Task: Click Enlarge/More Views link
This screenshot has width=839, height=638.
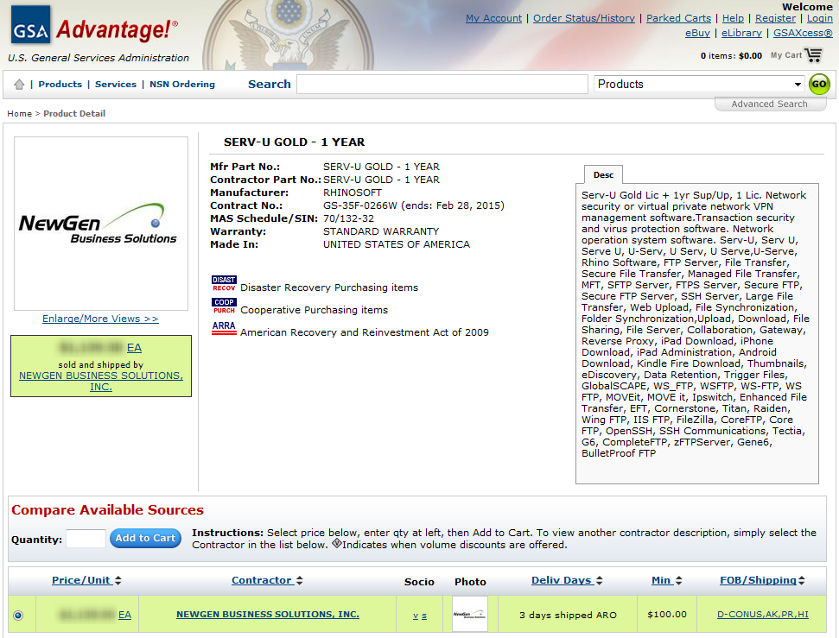Action: click(x=100, y=319)
